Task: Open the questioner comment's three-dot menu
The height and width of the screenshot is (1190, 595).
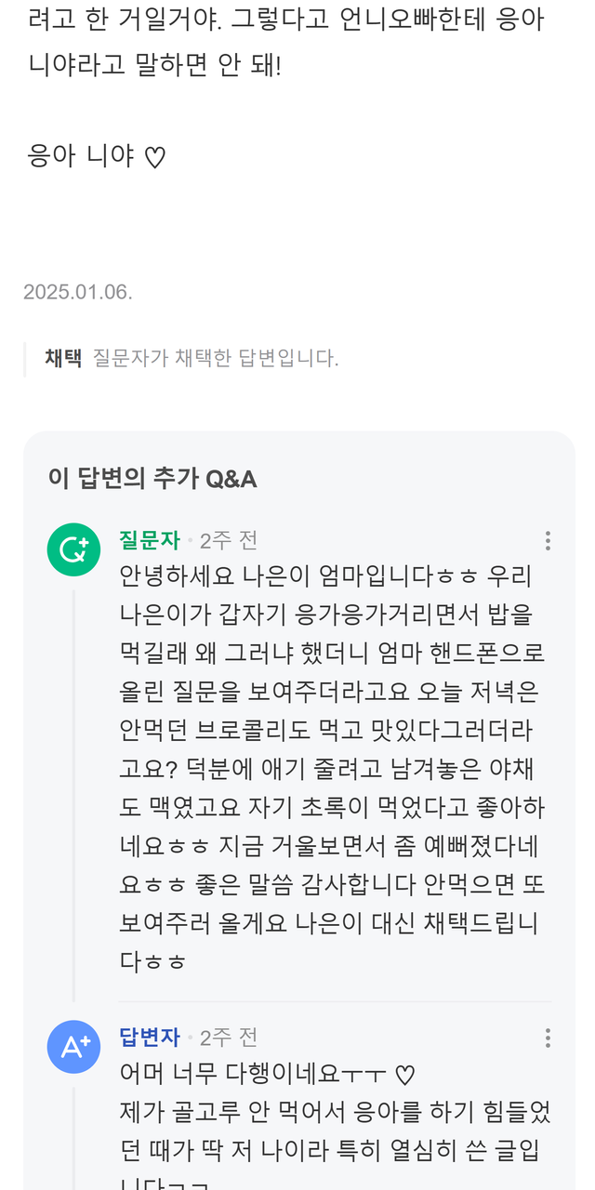Action: [548, 541]
